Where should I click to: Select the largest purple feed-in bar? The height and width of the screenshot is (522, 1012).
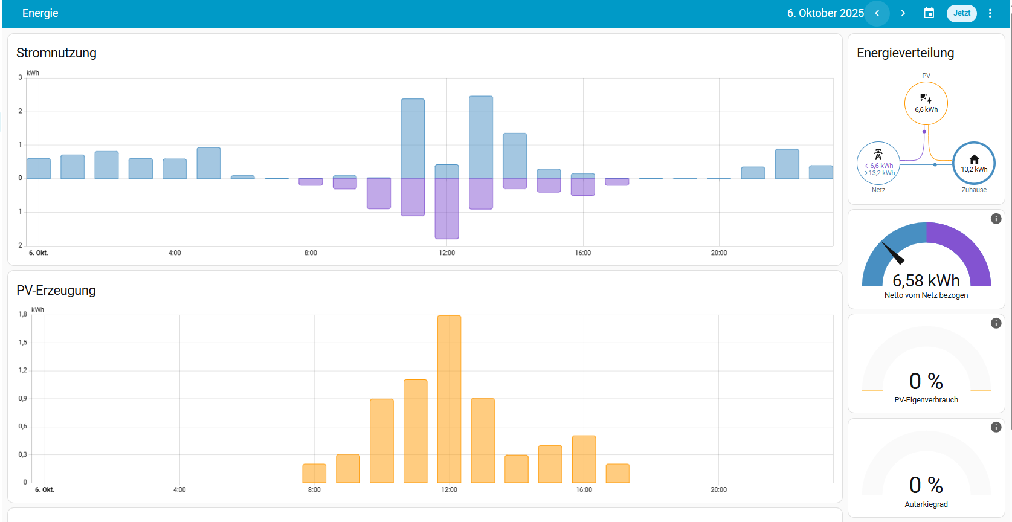tap(446, 208)
